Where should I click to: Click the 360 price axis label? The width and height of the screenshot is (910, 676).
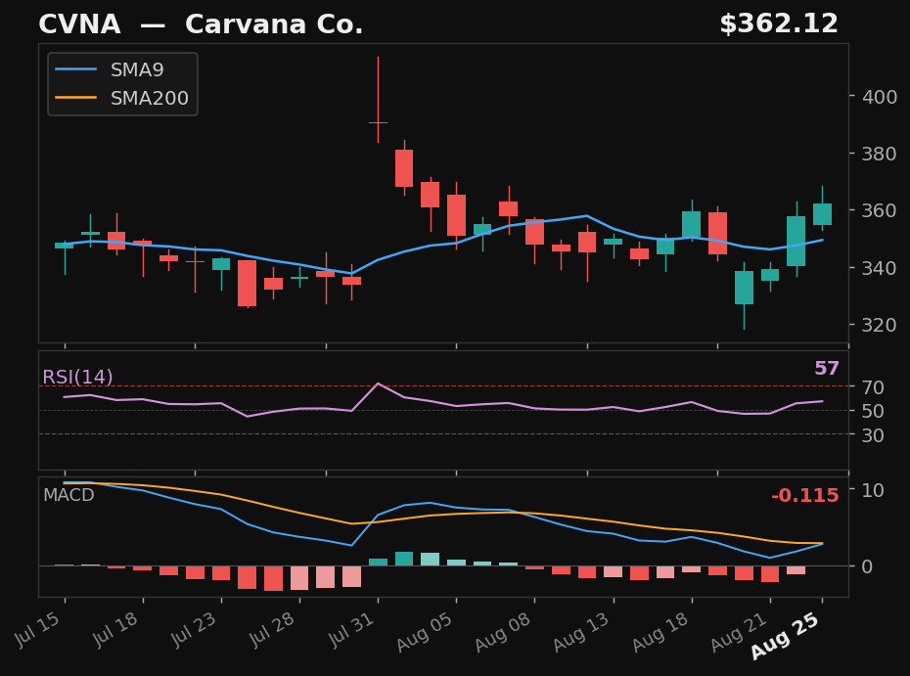coord(880,210)
